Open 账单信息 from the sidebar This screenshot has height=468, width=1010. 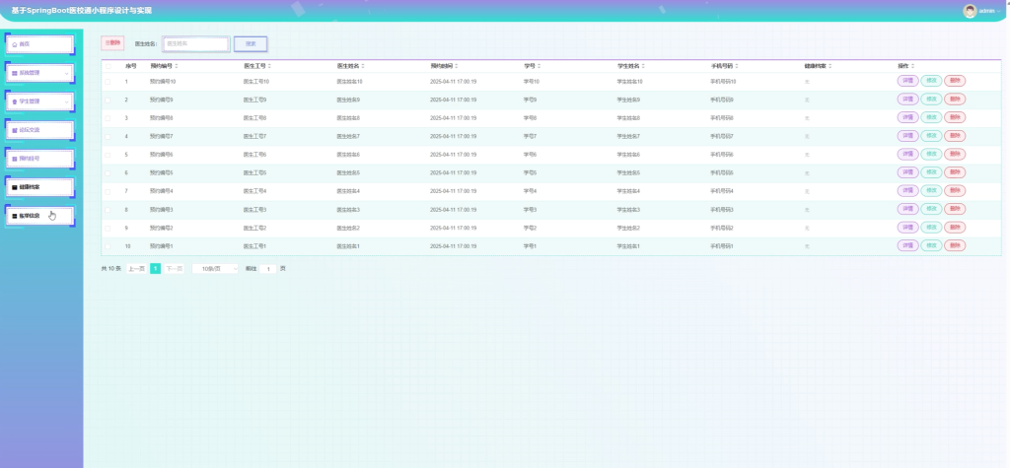(39, 217)
